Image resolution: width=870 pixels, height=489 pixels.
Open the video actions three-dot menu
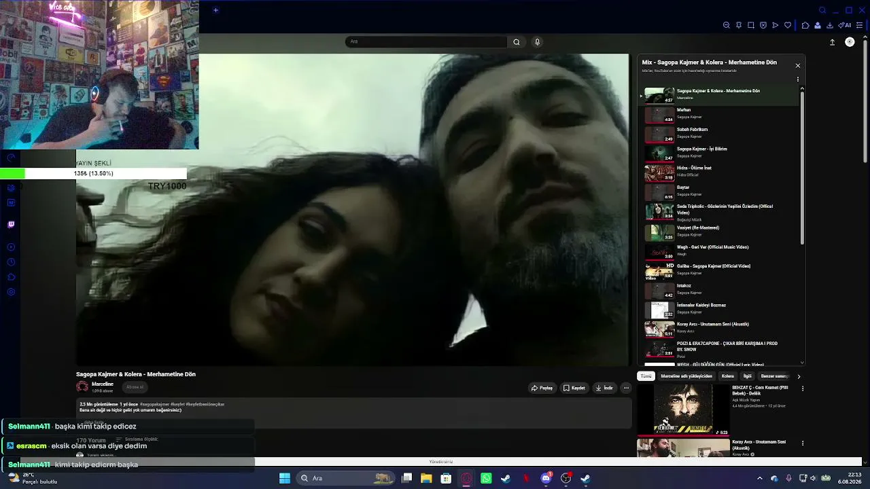tap(626, 388)
